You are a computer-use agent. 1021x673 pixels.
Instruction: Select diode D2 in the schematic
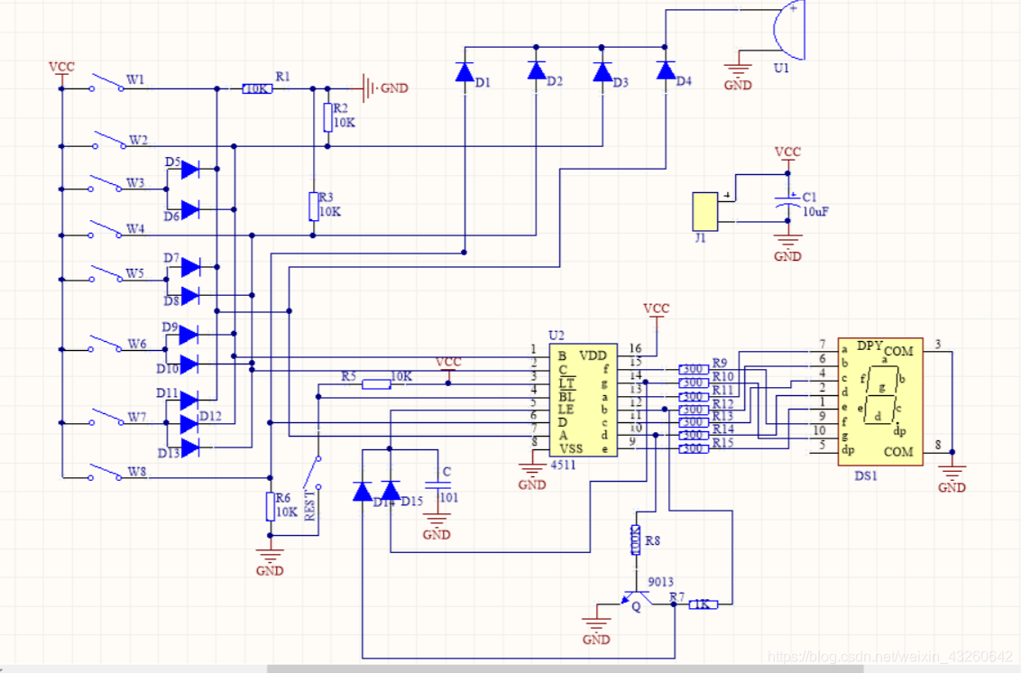(536, 70)
